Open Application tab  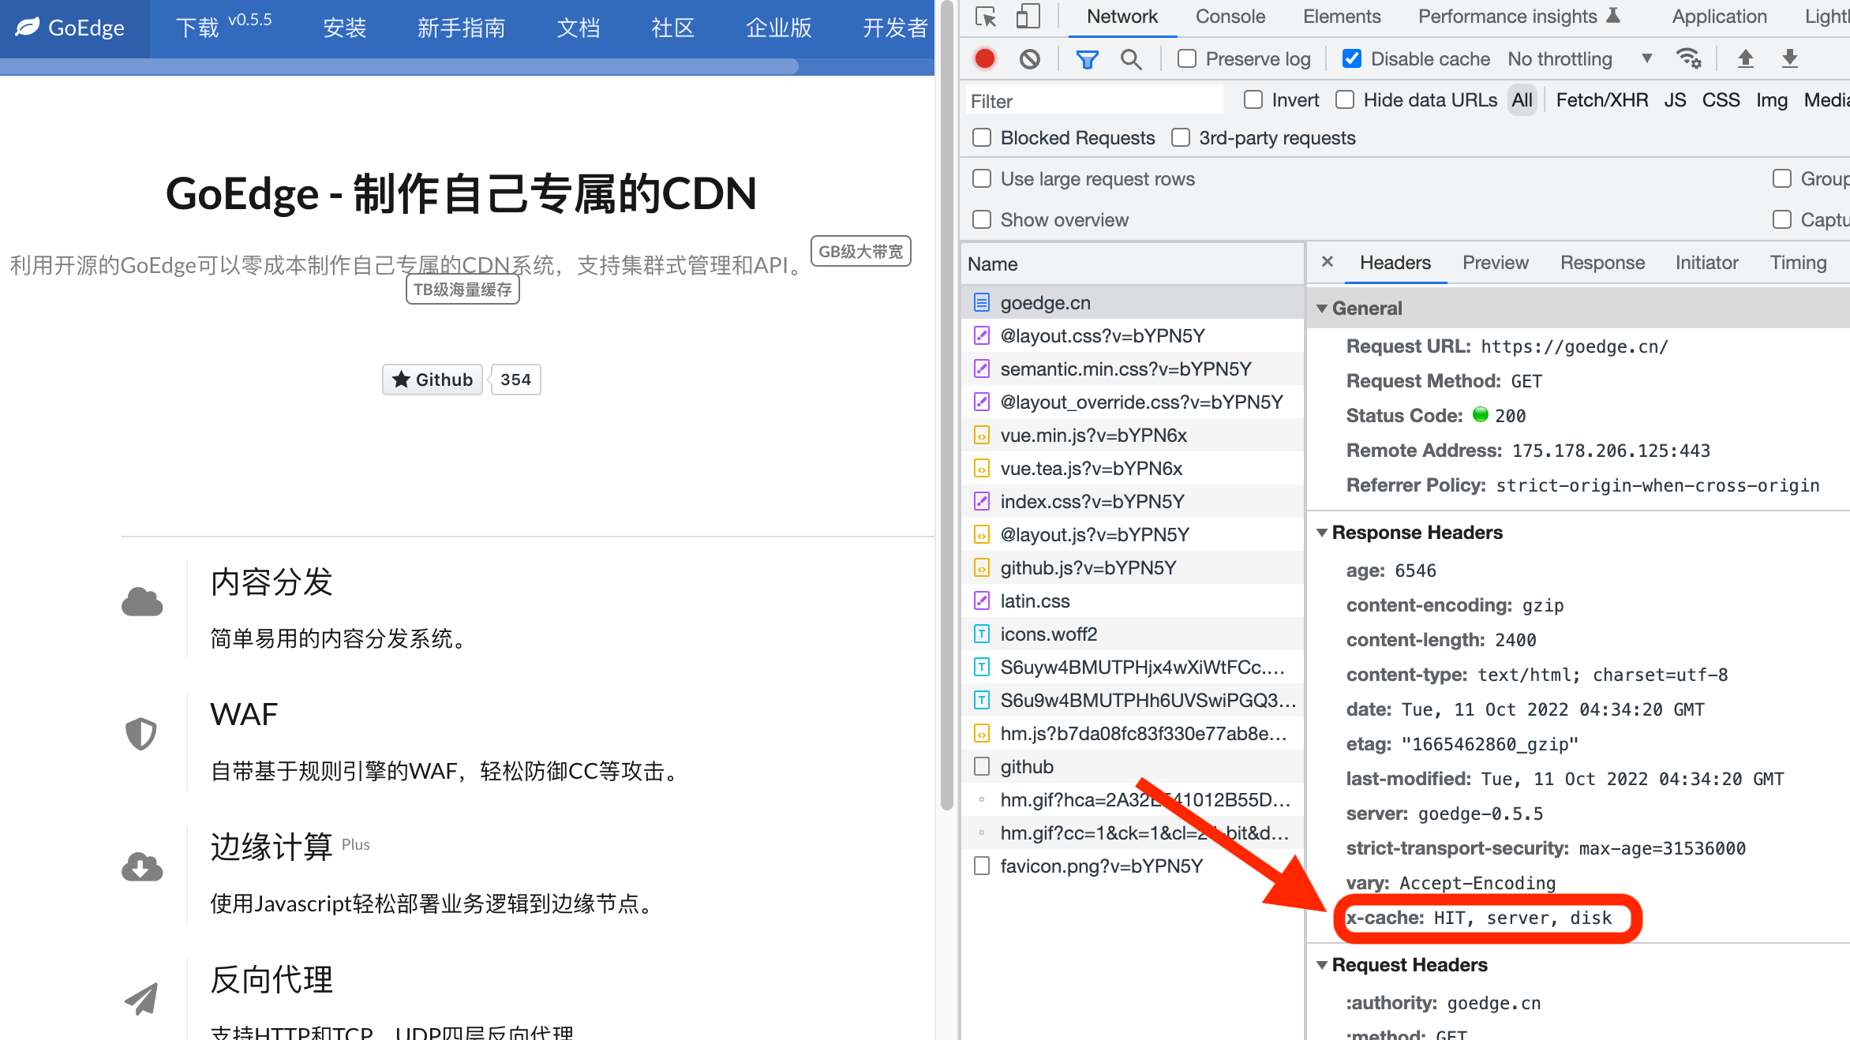click(1719, 17)
